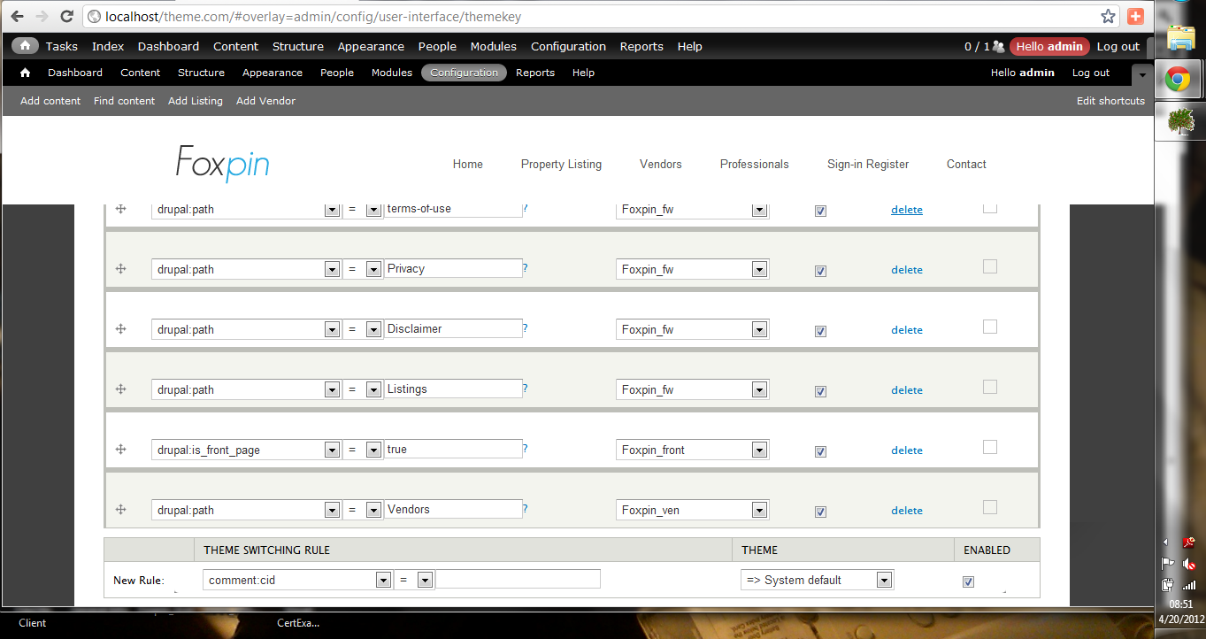Open the drupal:is_front_page property dropdown
The image size is (1206, 639).
point(246,450)
